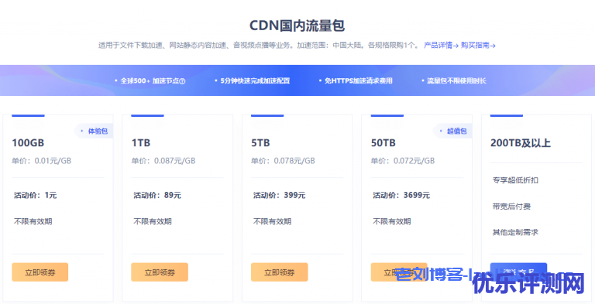
Task: Click 不限有效期 on the 5TB card
Action: tap(272, 221)
